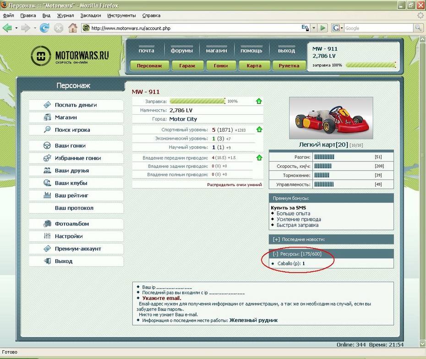Click the Скорость, км/ч stat bar
The height and width of the screenshot is (359, 426).
click(323, 166)
